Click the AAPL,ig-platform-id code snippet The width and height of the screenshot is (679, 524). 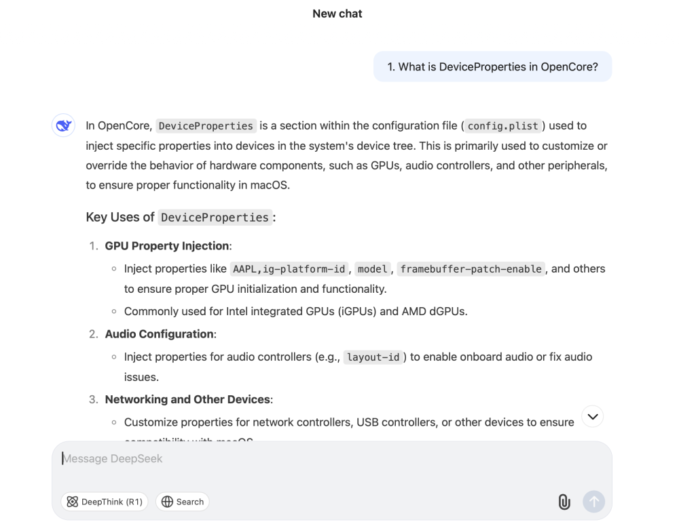[289, 269]
